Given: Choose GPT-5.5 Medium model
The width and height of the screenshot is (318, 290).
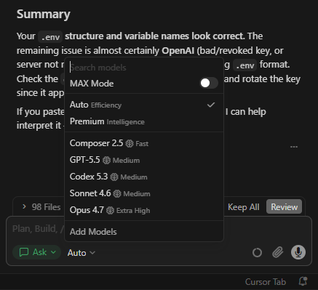Looking at the screenshot, I should point(144,160).
